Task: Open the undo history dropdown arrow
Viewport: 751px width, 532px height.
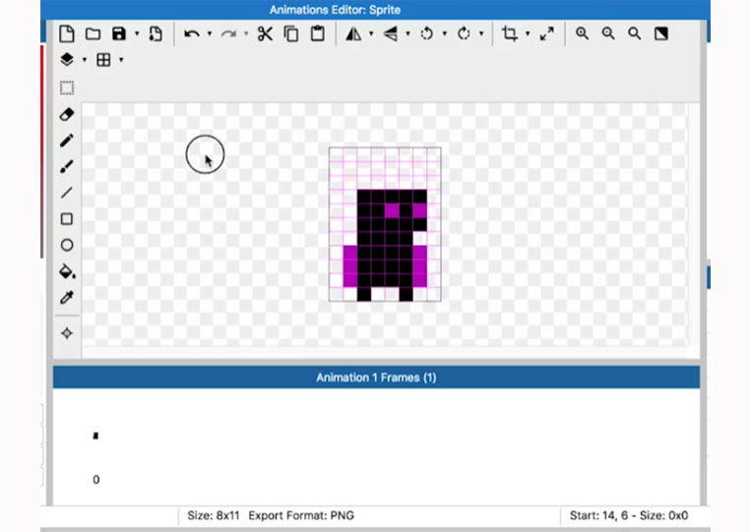Action: pyautogui.click(x=210, y=34)
